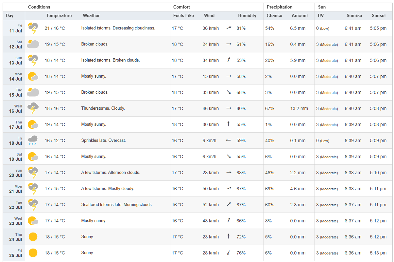Click the wind direction arrow for Fri 25 Jul

(x=229, y=253)
